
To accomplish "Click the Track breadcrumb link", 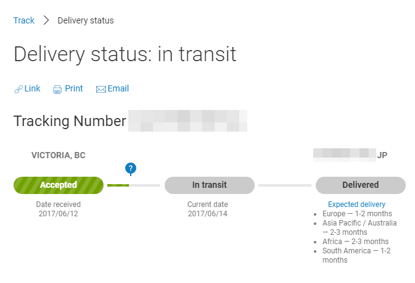I will pos(24,20).
